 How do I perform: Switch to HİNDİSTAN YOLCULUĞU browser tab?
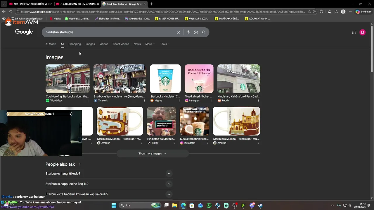tap(31, 4)
